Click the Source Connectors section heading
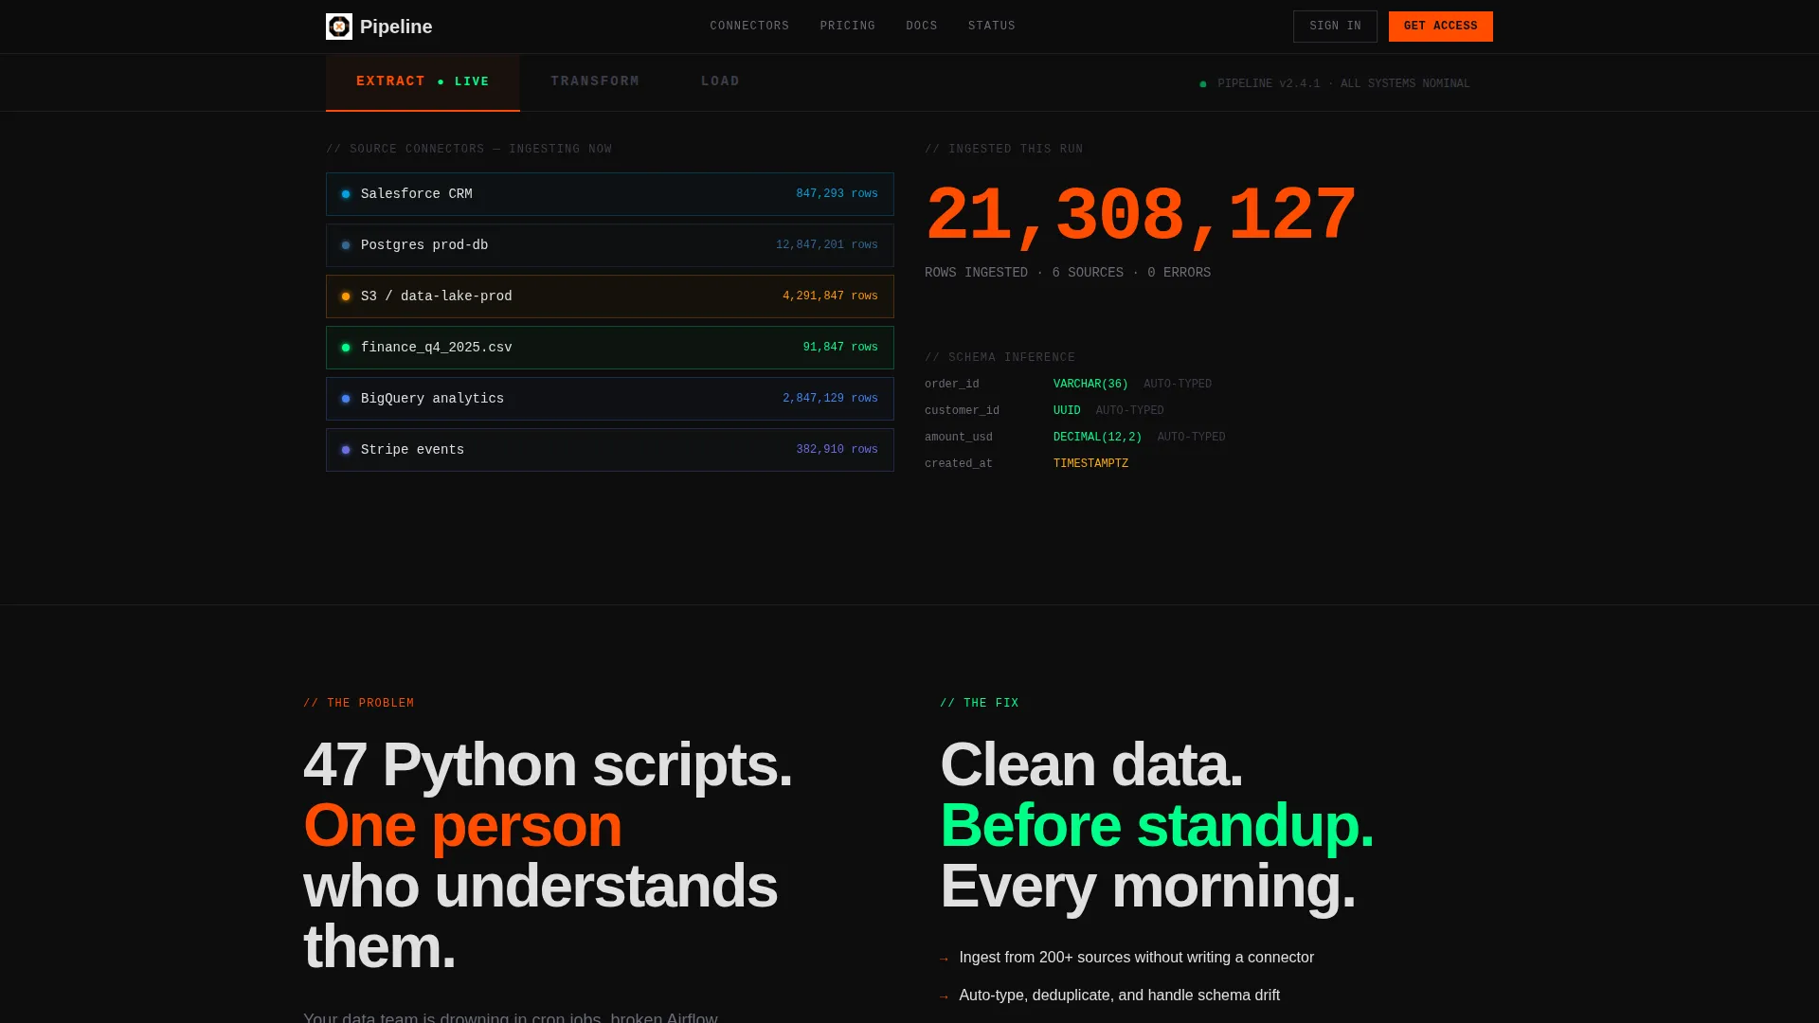 click(x=469, y=150)
